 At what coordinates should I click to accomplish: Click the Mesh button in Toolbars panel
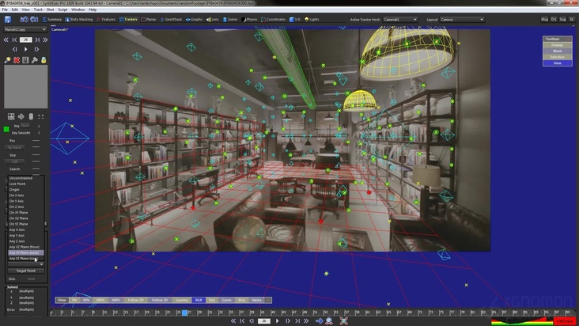point(557,51)
